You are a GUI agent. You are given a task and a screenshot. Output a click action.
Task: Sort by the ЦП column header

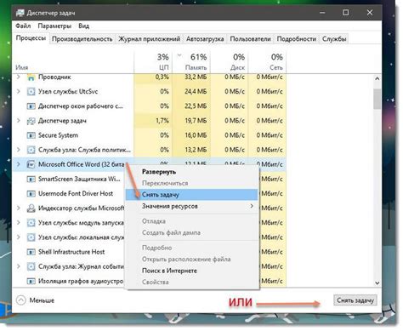[153, 62]
